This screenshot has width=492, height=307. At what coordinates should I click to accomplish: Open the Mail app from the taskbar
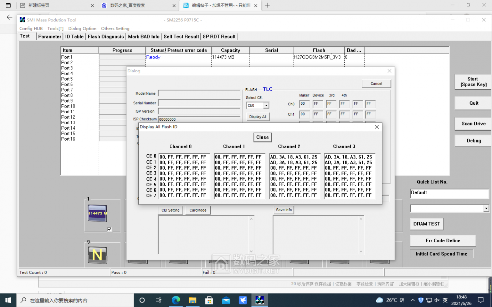(x=226, y=300)
